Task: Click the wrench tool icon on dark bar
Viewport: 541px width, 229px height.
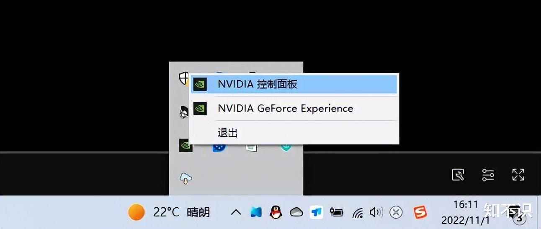Action: [x=458, y=175]
